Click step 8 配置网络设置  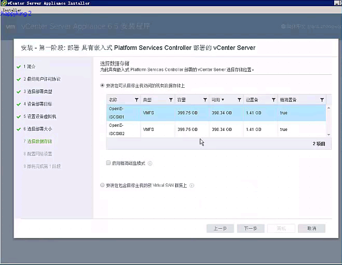(x=38, y=154)
